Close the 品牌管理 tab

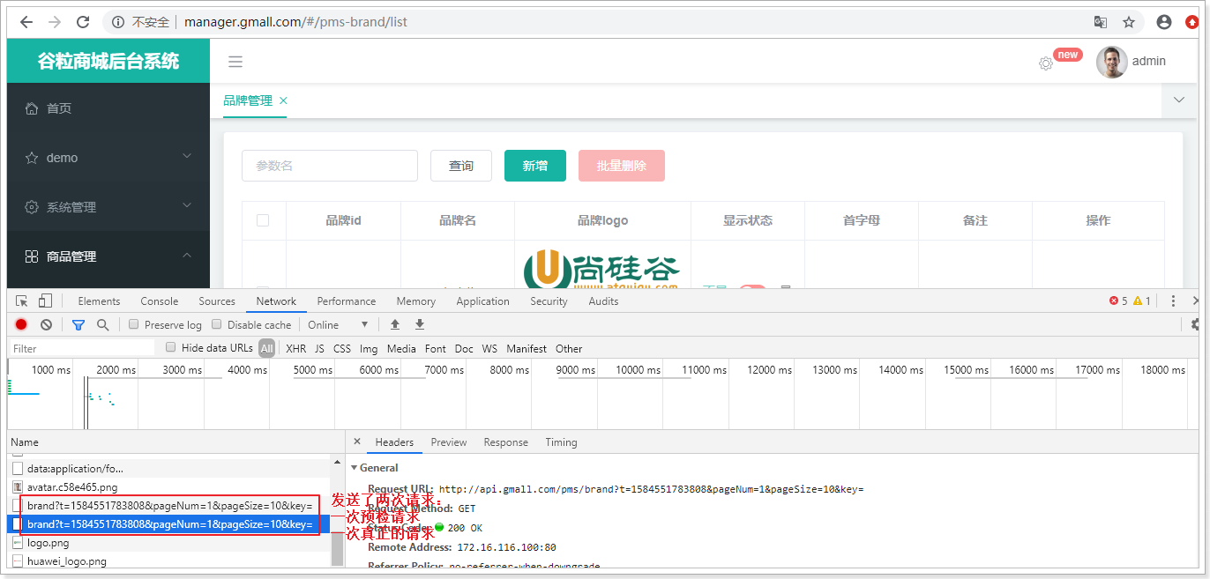(x=283, y=100)
